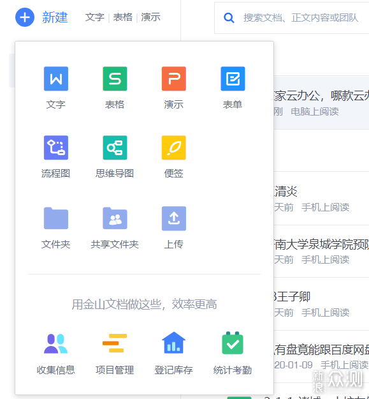
Task: Open the 统计考勤 template
Action: tap(233, 343)
